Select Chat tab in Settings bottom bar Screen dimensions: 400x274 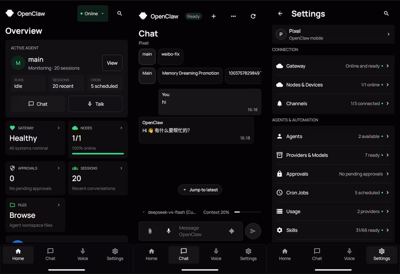(x=317, y=255)
